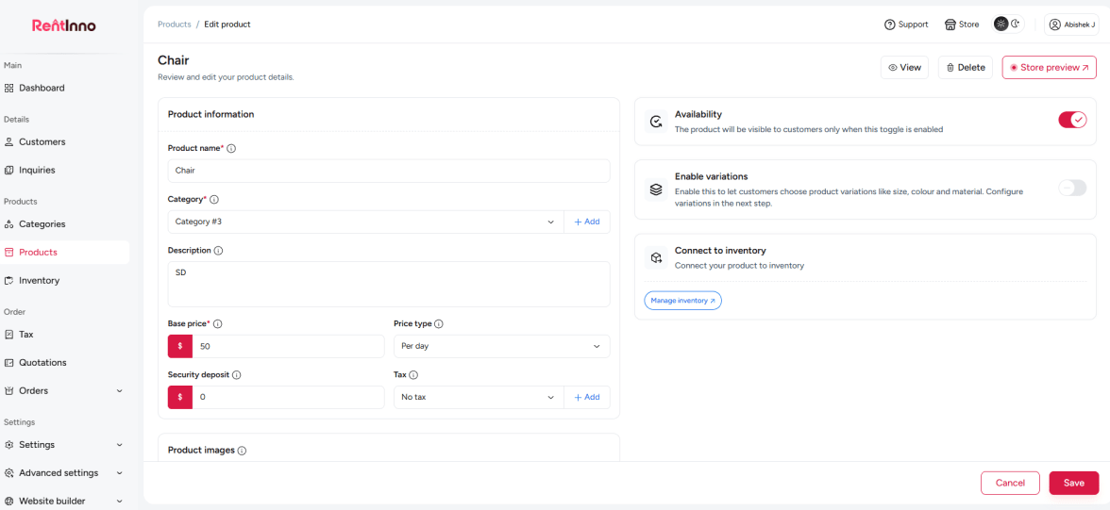Click the Dashboard grid icon
The width and height of the screenshot is (1110, 510).
pyautogui.click(x=9, y=89)
